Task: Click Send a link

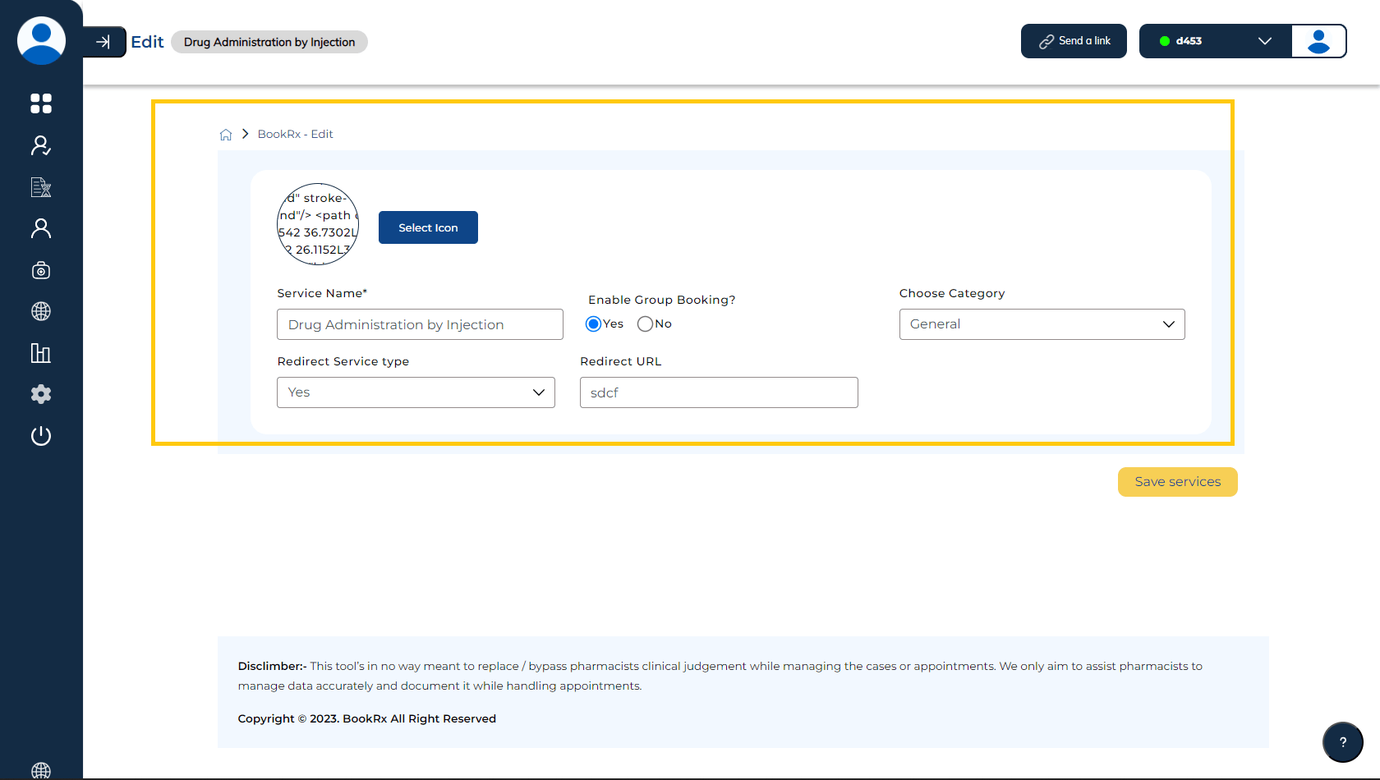Action: point(1074,40)
